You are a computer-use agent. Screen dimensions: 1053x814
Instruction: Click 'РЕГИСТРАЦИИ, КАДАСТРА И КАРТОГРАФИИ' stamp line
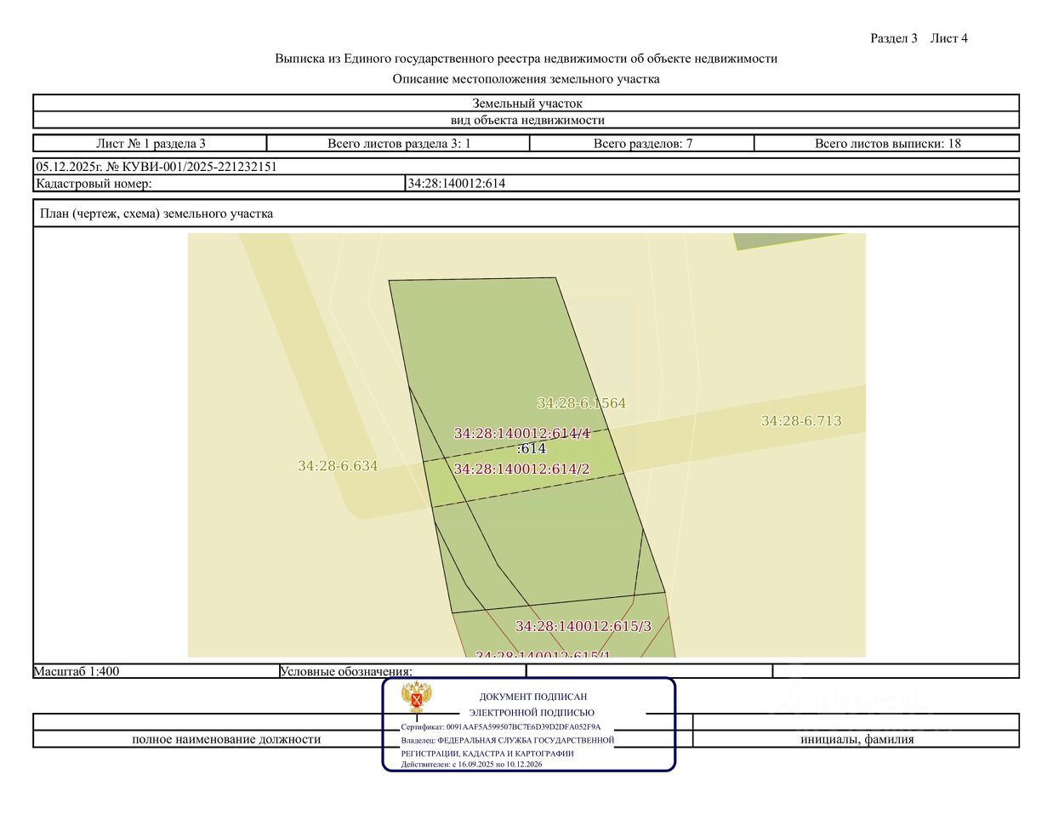coord(487,754)
